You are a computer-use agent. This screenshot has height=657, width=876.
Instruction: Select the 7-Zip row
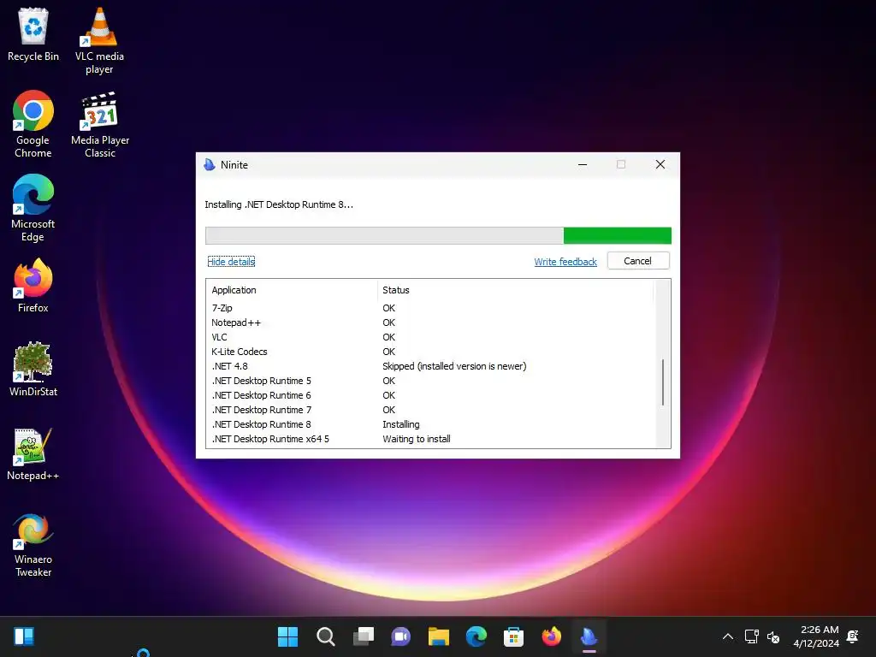coord(430,308)
